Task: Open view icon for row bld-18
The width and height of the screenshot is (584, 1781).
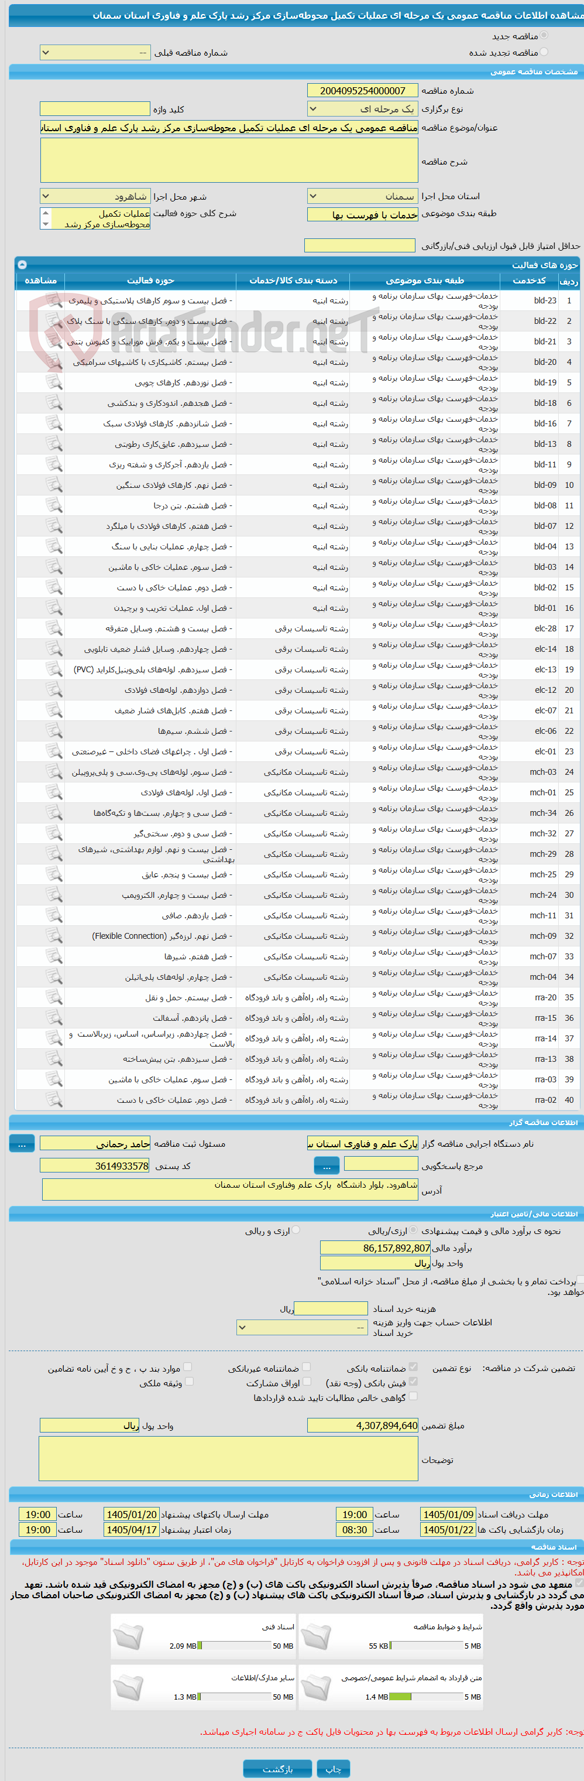Action: click(x=54, y=403)
